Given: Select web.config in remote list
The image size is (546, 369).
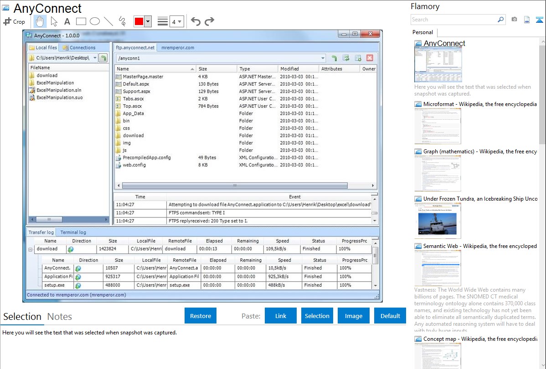Looking at the screenshot, I should click(134, 165).
